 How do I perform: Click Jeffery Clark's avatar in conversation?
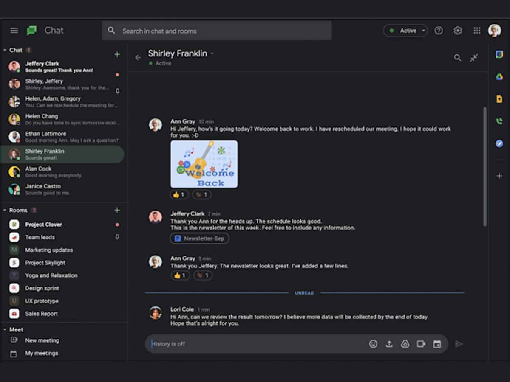click(x=156, y=217)
